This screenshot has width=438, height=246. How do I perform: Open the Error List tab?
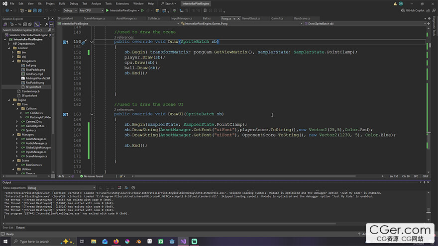pyautogui.click(x=7, y=227)
